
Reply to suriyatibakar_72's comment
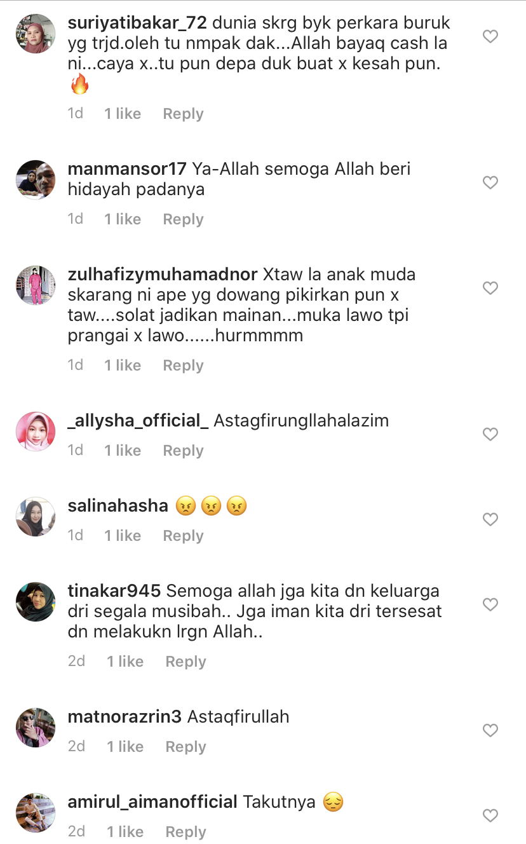(x=183, y=114)
